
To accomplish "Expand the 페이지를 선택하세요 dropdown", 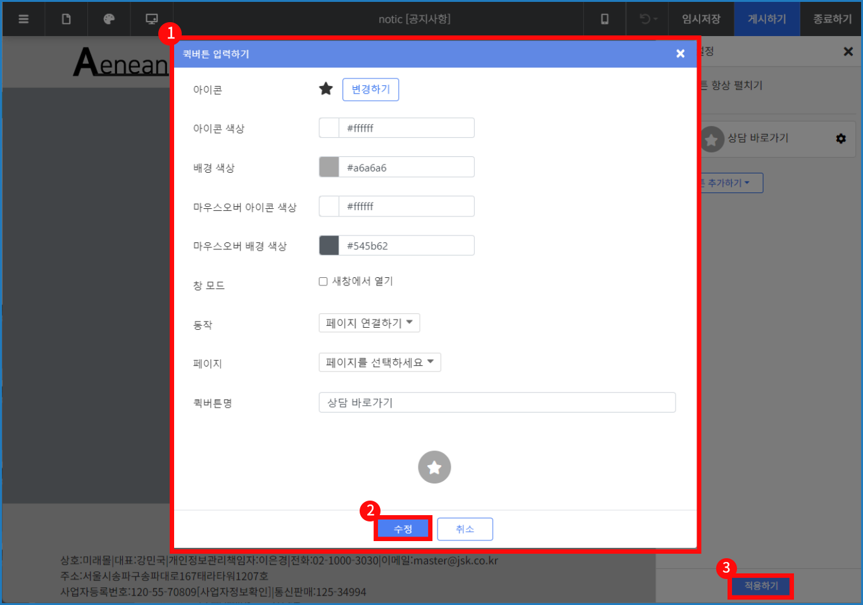I will (379, 362).
